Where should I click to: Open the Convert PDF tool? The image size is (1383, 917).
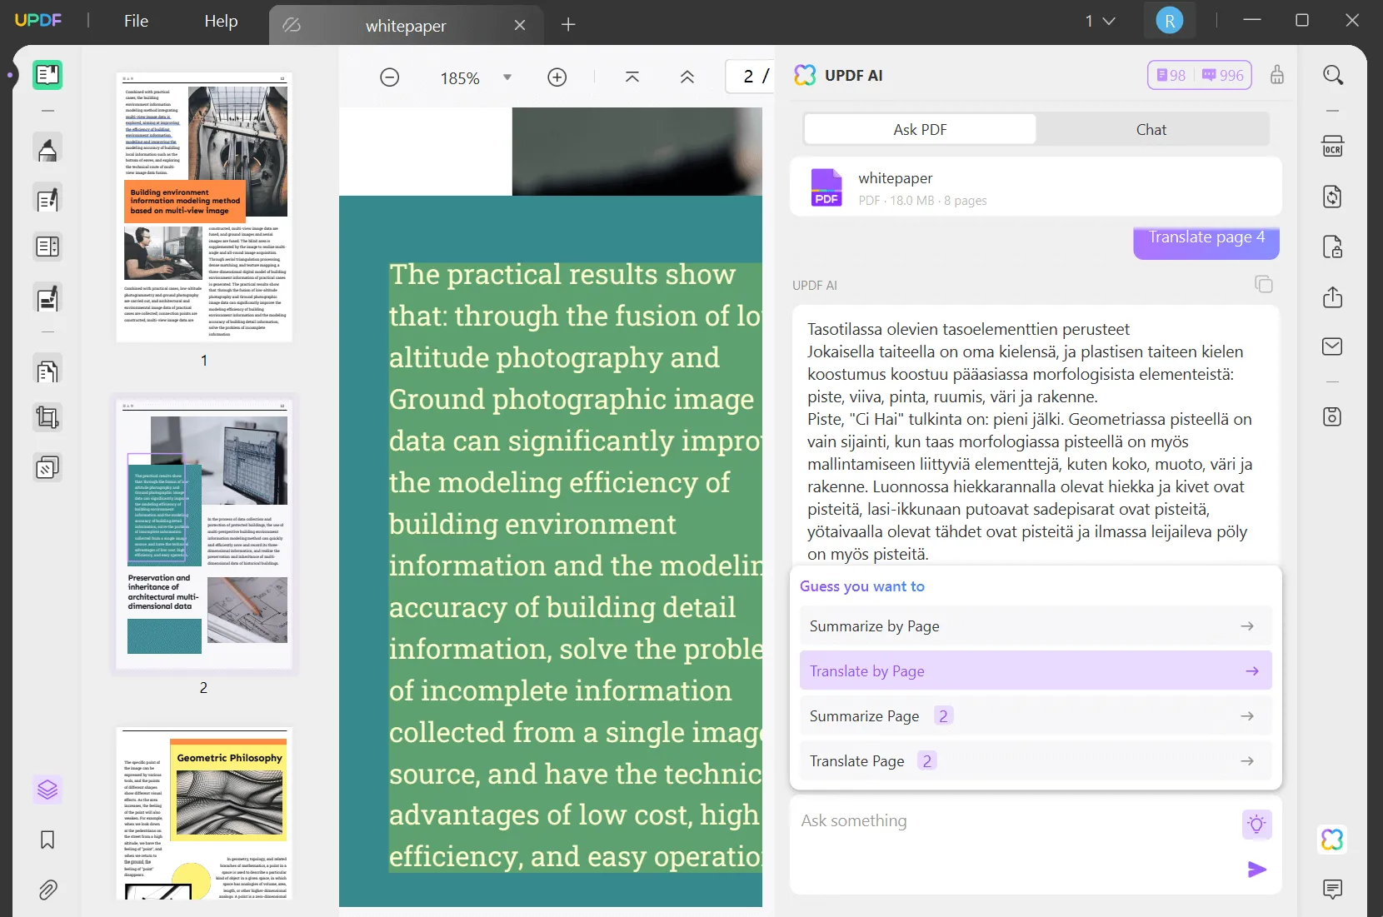[x=1333, y=197]
